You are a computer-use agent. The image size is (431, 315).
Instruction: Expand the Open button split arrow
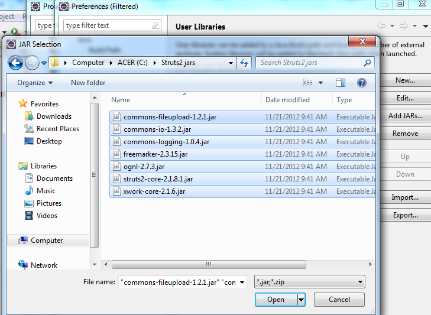pyautogui.click(x=302, y=300)
